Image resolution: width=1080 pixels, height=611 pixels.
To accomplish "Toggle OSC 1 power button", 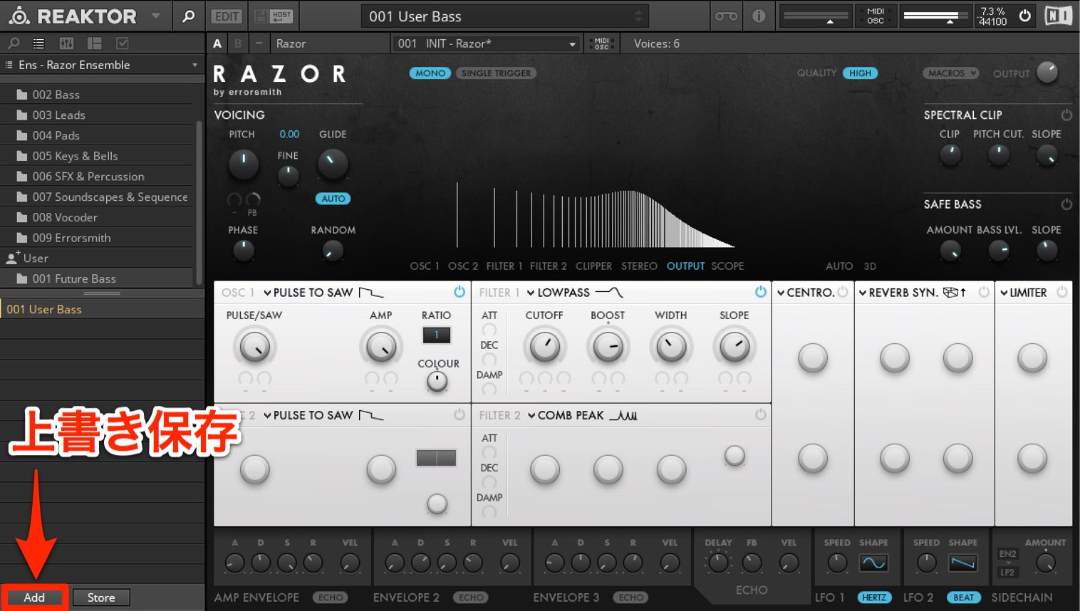I will tap(459, 292).
